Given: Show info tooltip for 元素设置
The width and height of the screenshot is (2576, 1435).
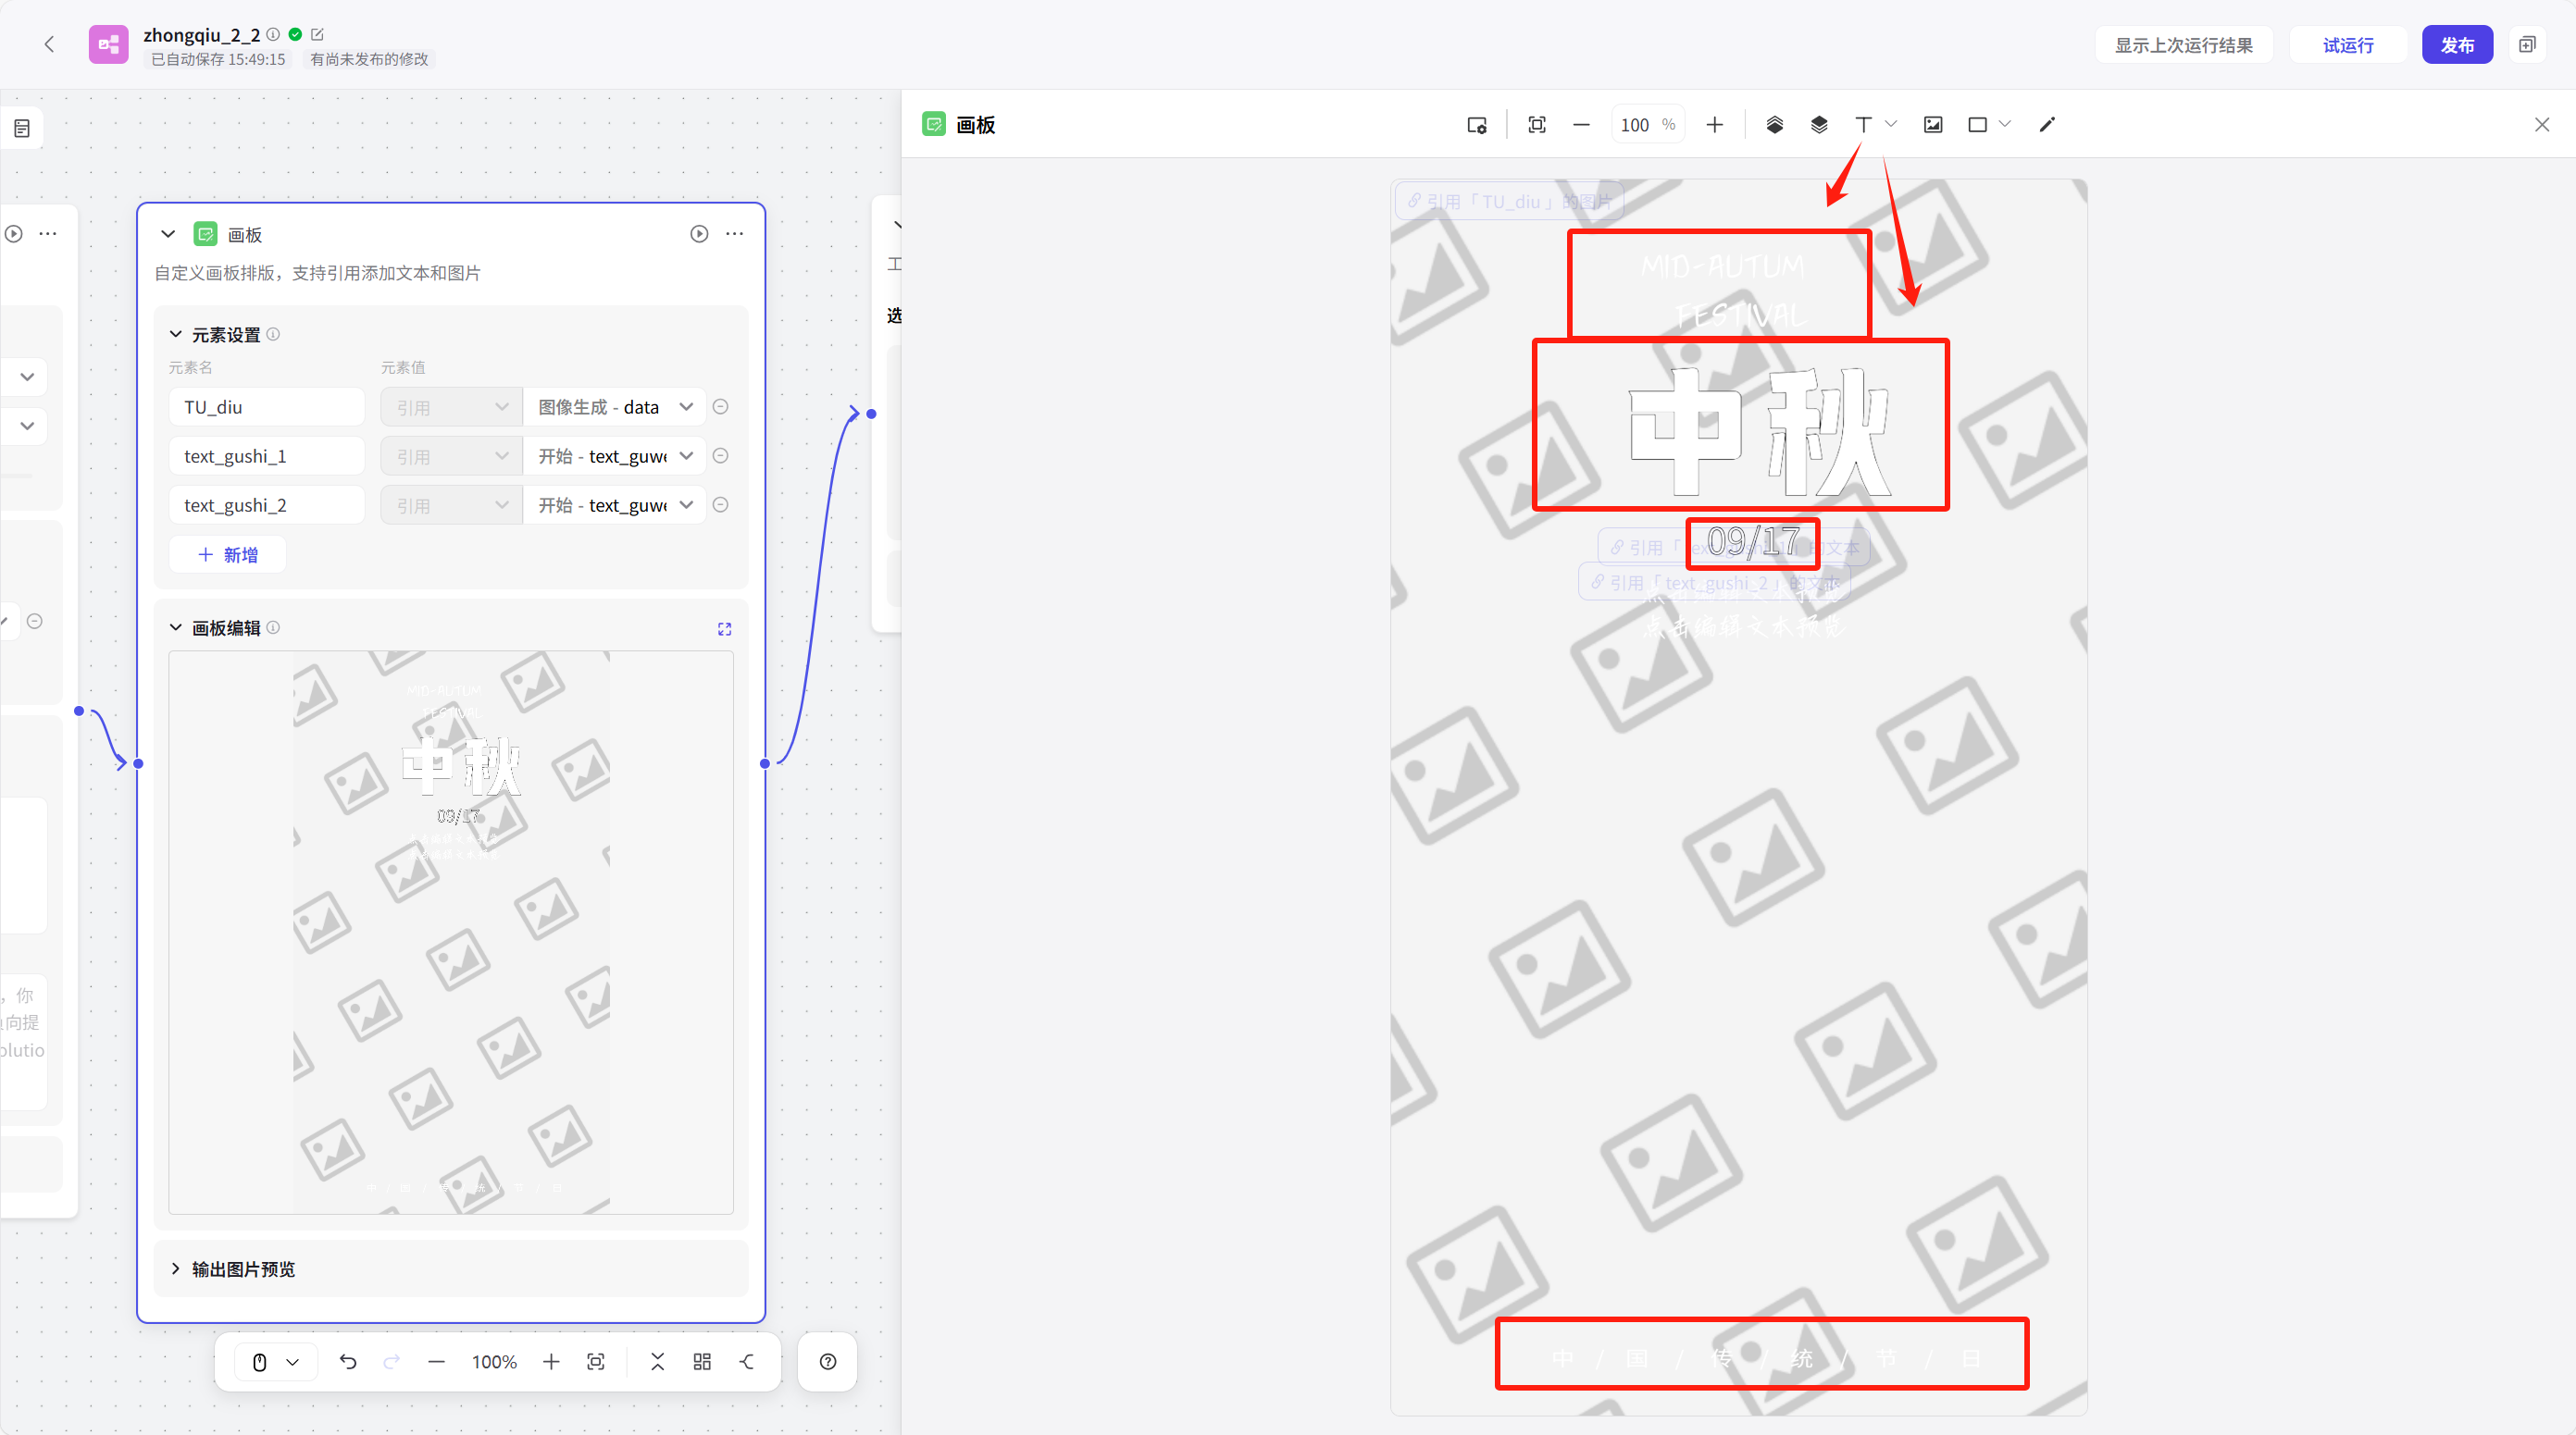Looking at the screenshot, I should [x=273, y=334].
